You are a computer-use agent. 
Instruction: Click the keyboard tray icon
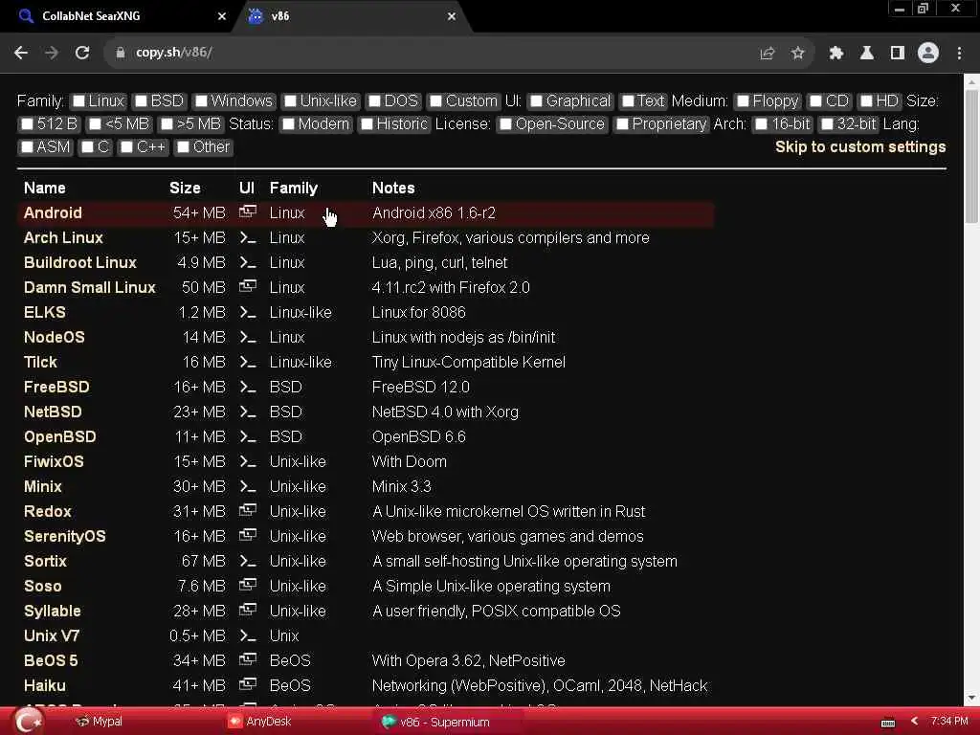pyautogui.click(x=887, y=724)
